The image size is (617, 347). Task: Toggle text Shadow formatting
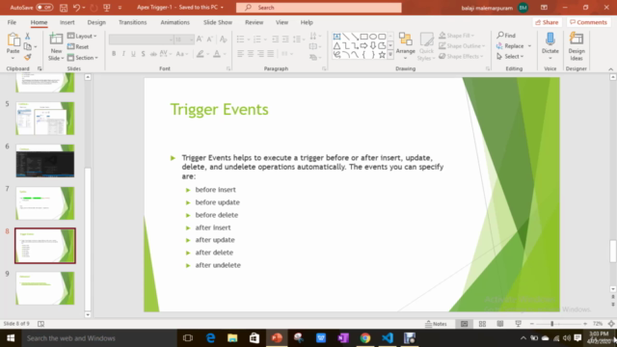(x=144, y=54)
